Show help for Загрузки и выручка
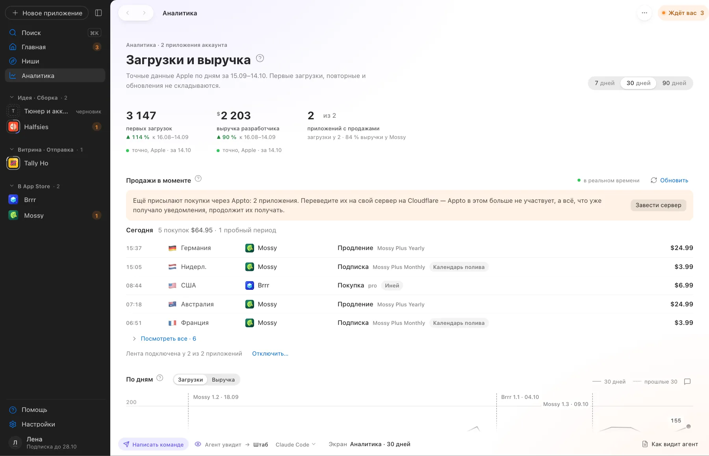The image size is (709, 456). 260,58
